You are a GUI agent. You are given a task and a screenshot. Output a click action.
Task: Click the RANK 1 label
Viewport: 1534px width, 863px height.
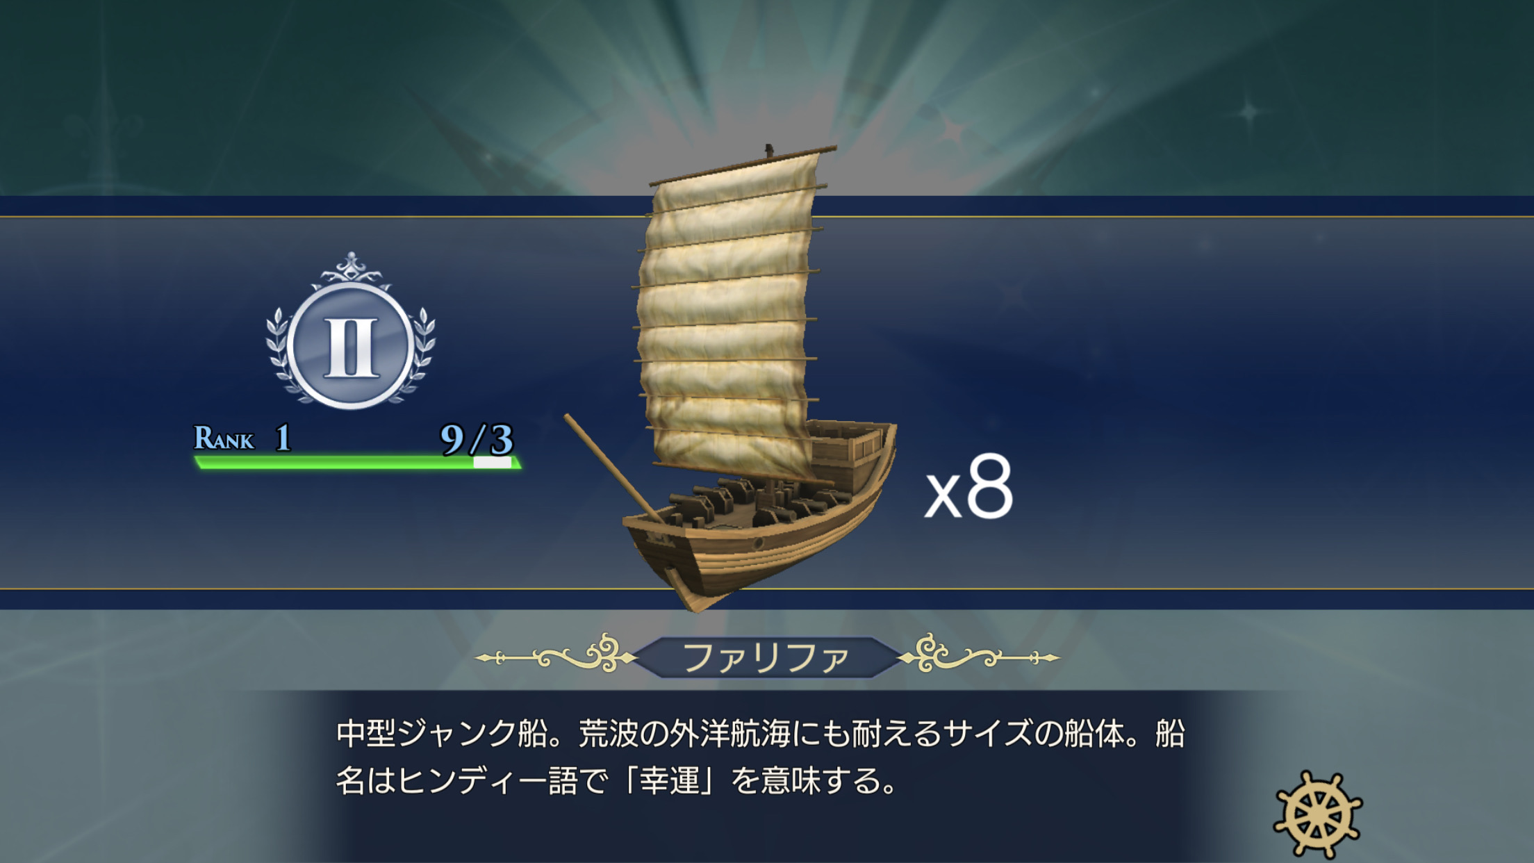[242, 438]
